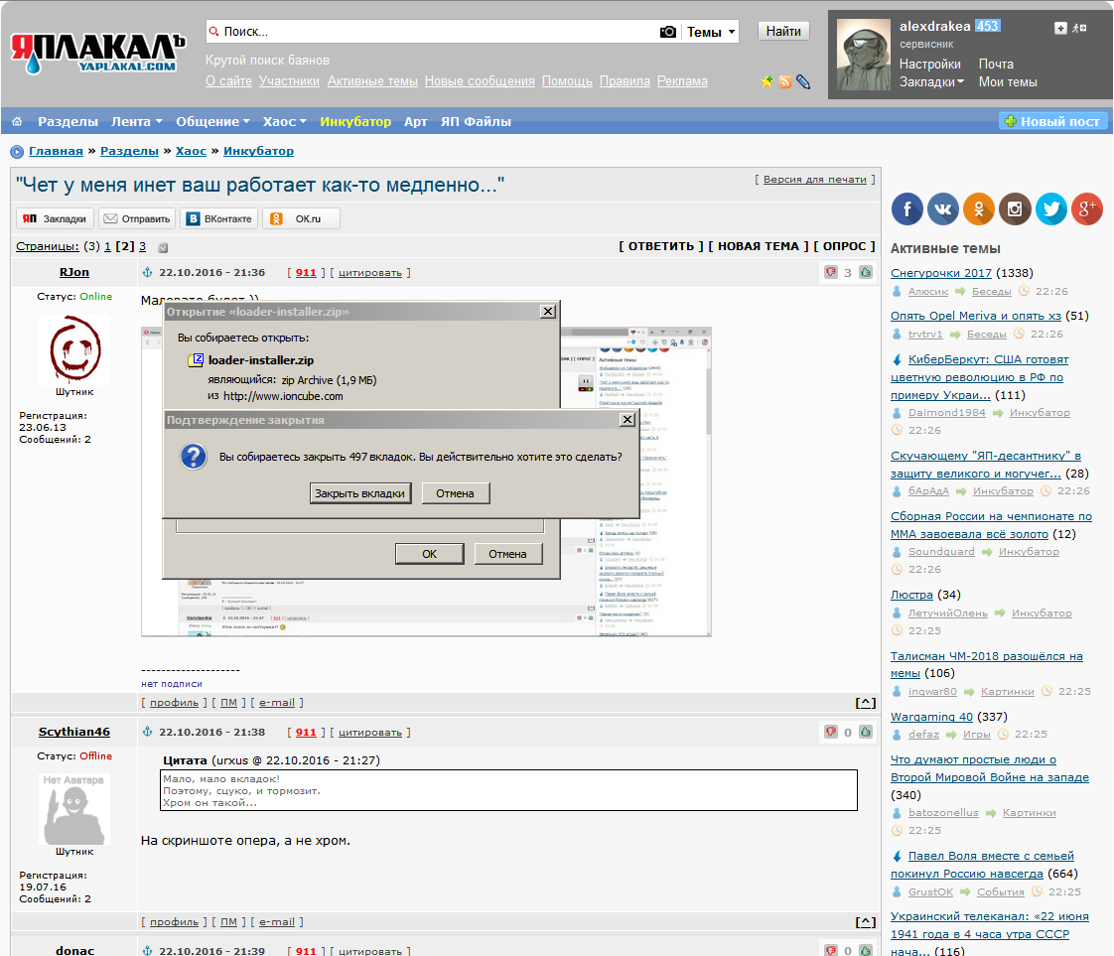This screenshot has width=1114, height=956.
Task: Open the Google Plus icon
Action: click(x=1087, y=208)
